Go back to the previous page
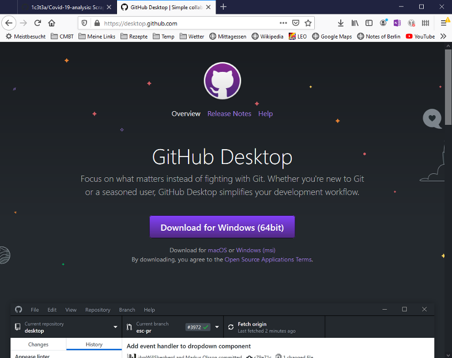The width and height of the screenshot is (452, 358). [x=9, y=23]
